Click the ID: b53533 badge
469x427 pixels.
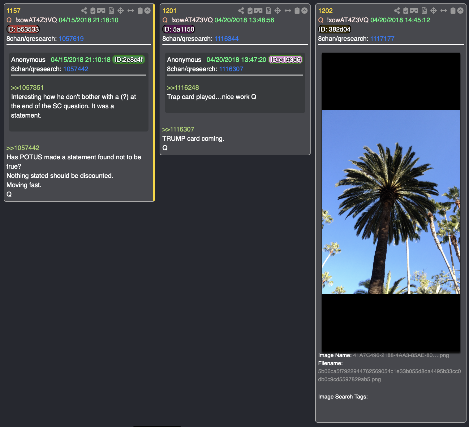pyautogui.click(x=23, y=29)
